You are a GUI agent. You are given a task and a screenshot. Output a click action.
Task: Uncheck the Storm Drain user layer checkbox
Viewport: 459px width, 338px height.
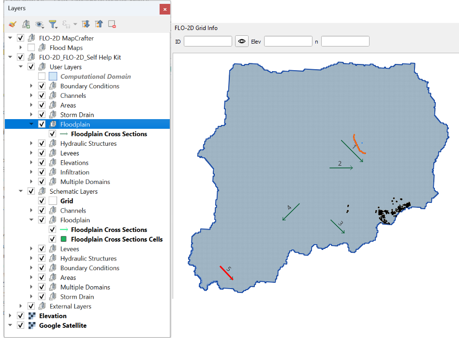pyautogui.click(x=42, y=115)
